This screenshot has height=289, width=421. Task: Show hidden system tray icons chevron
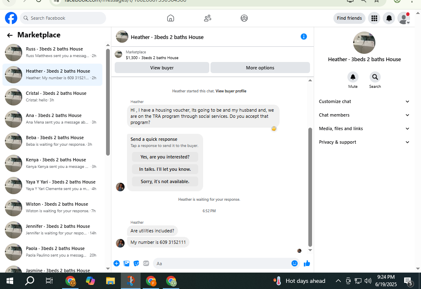(x=338, y=281)
